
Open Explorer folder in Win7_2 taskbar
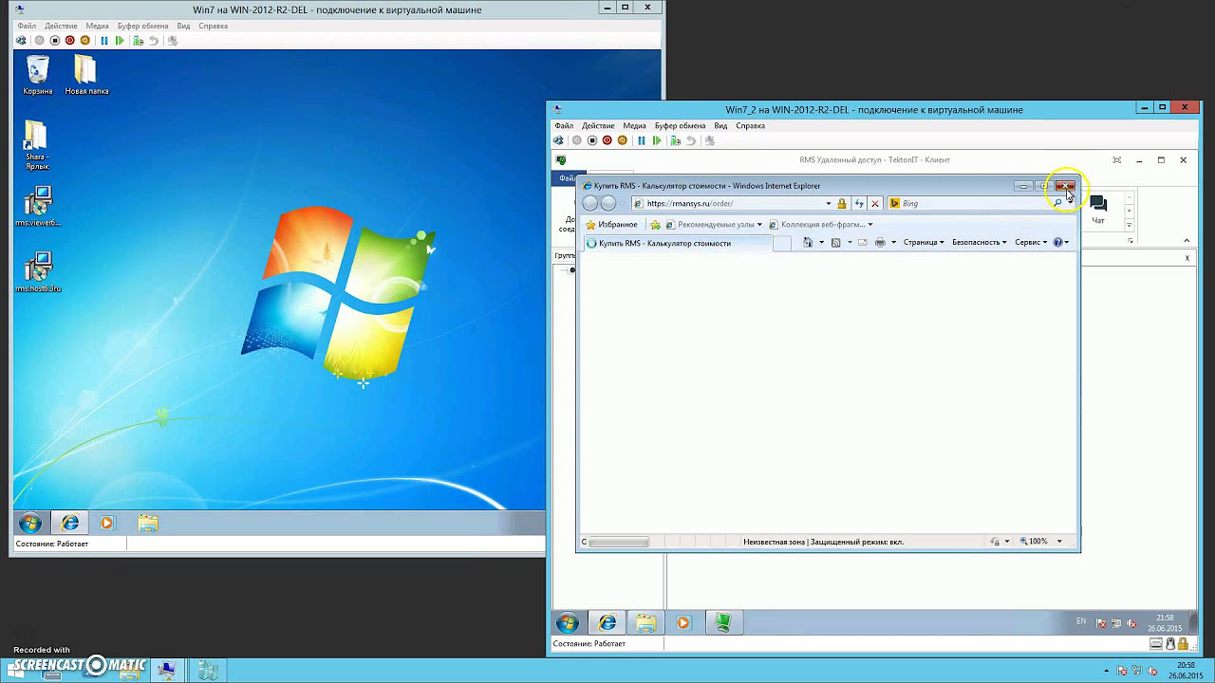point(646,623)
